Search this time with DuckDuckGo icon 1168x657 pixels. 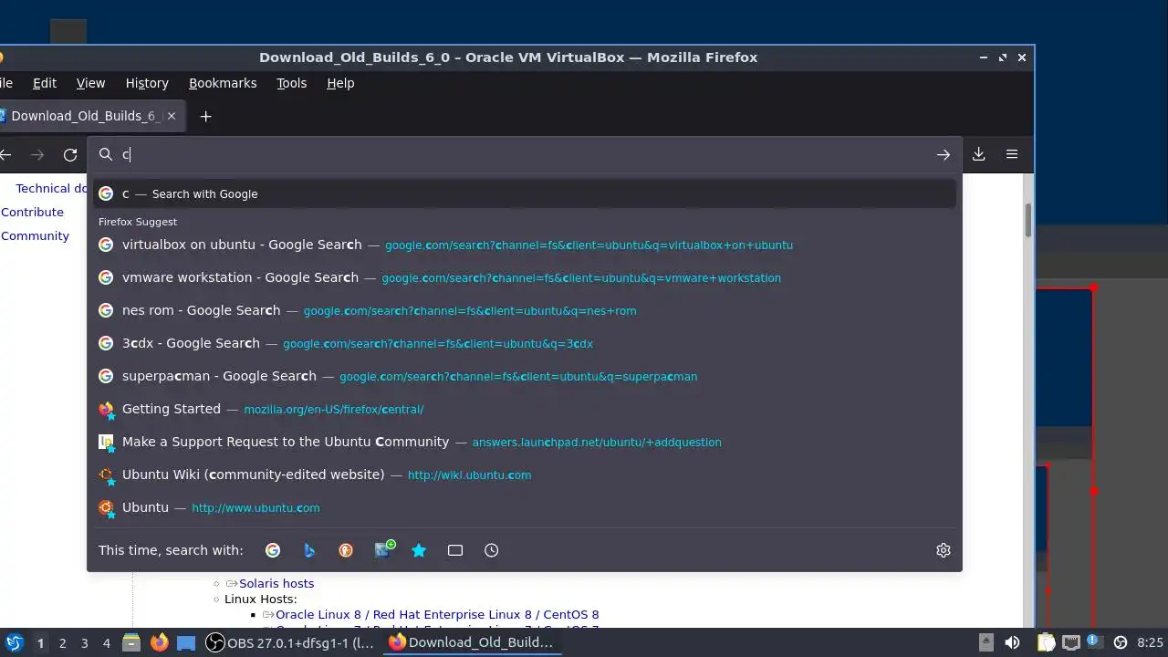tap(346, 550)
